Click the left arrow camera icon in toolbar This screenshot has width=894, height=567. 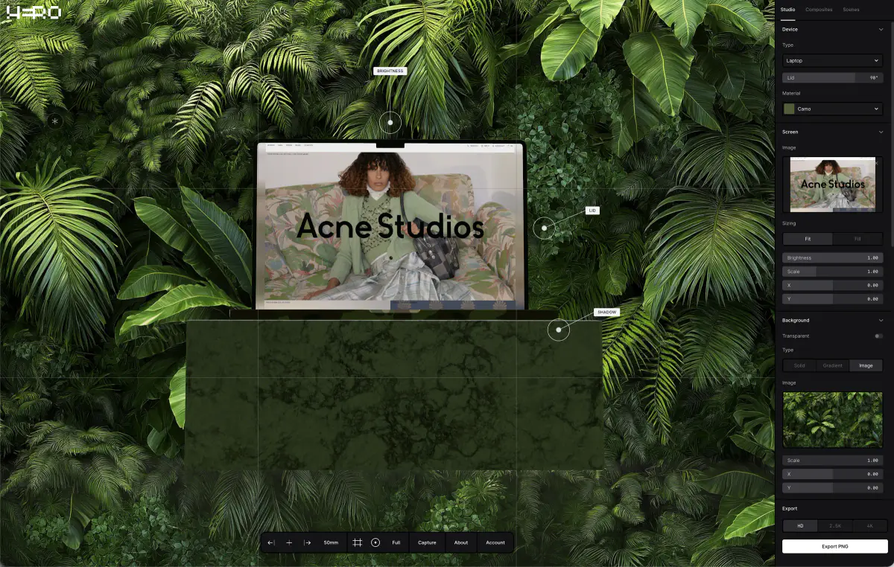[x=271, y=542]
